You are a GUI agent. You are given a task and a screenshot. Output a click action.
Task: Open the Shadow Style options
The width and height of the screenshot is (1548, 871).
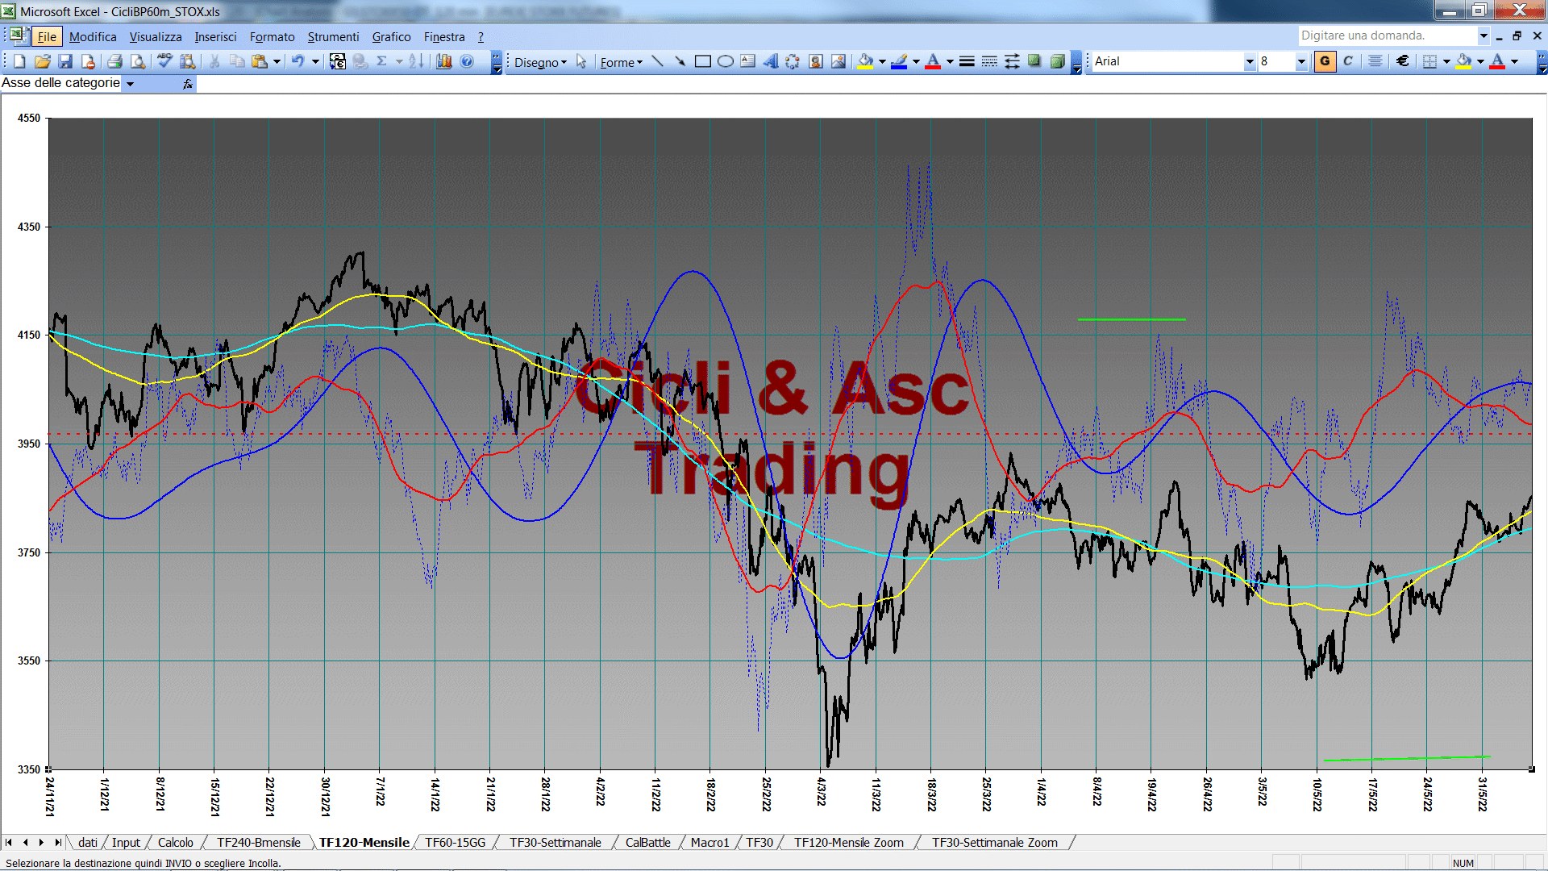[x=1034, y=61]
